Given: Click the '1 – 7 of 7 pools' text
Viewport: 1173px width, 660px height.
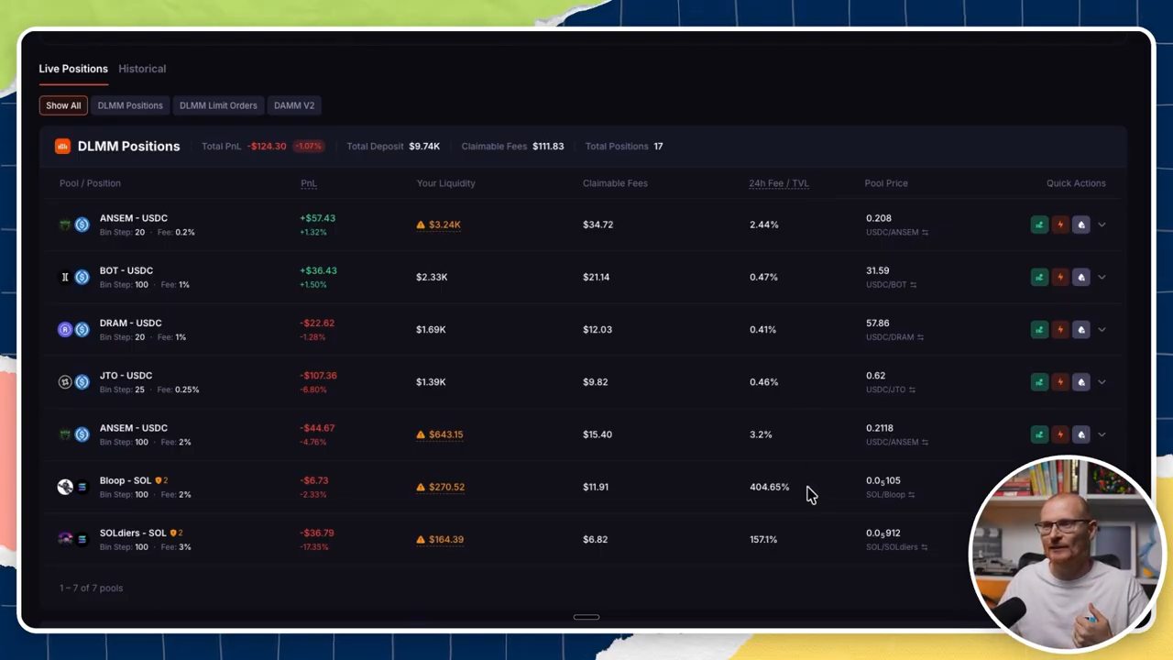Looking at the screenshot, I should (91, 588).
